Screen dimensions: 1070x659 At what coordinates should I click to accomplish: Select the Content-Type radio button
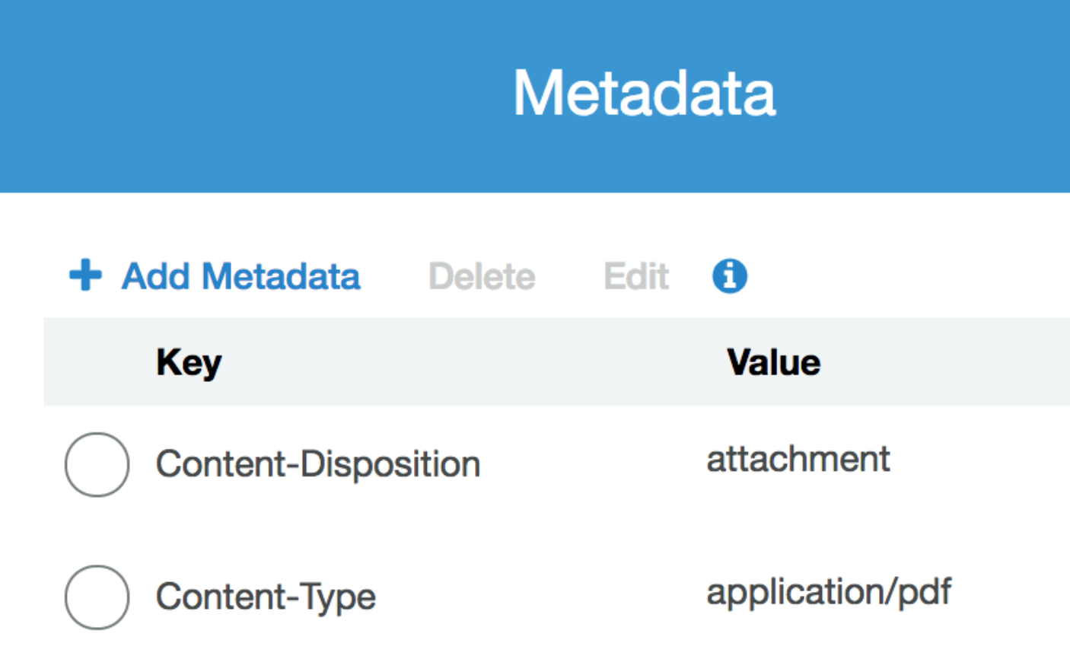pyautogui.click(x=97, y=597)
